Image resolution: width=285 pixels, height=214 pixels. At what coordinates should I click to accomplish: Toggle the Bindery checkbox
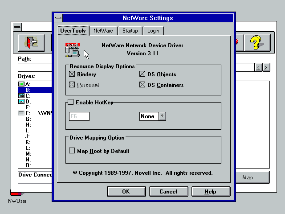coord(72,74)
